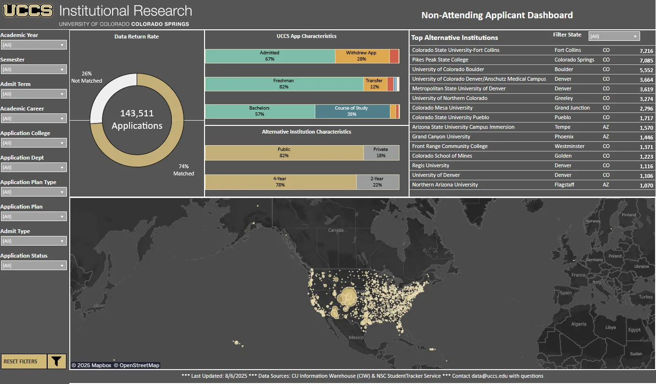Select the Private 18% bar segment
Viewport: 656px width, 384px height.
(x=381, y=153)
